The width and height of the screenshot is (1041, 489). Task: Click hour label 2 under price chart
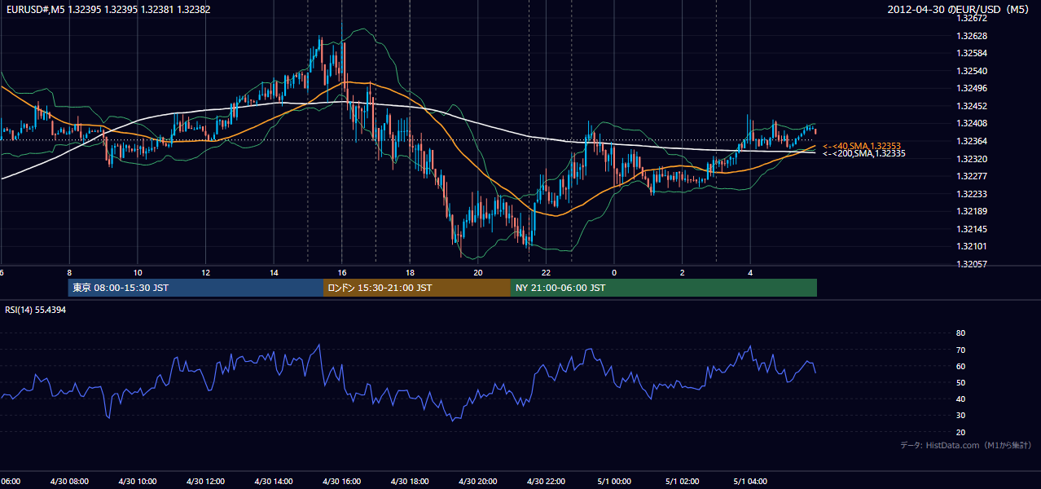click(682, 272)
